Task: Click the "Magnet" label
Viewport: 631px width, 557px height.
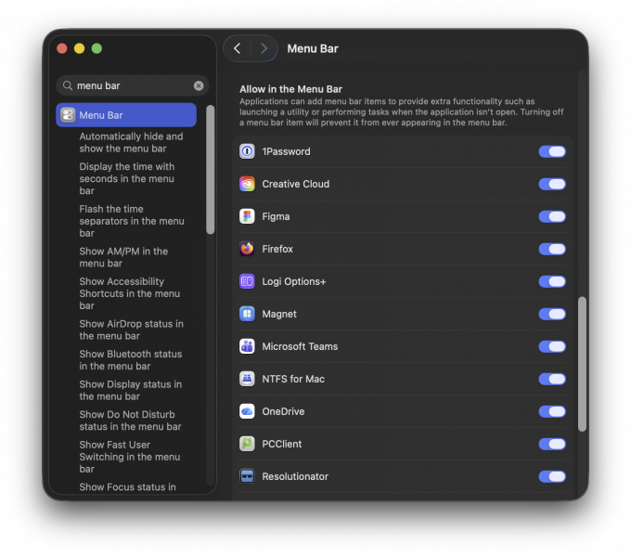Action: pos(279,314)
